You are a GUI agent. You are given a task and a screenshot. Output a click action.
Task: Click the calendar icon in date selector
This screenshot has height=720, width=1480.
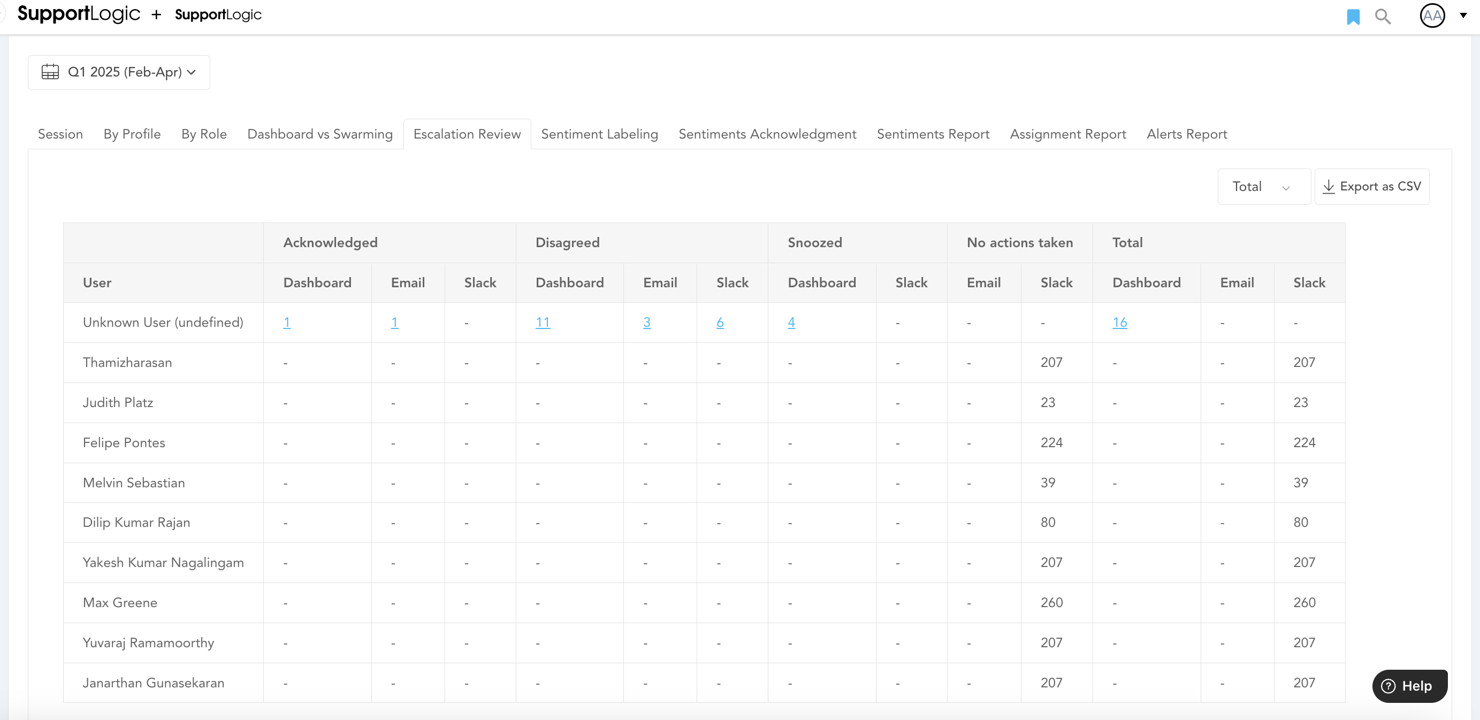click(x=50, y=72)
